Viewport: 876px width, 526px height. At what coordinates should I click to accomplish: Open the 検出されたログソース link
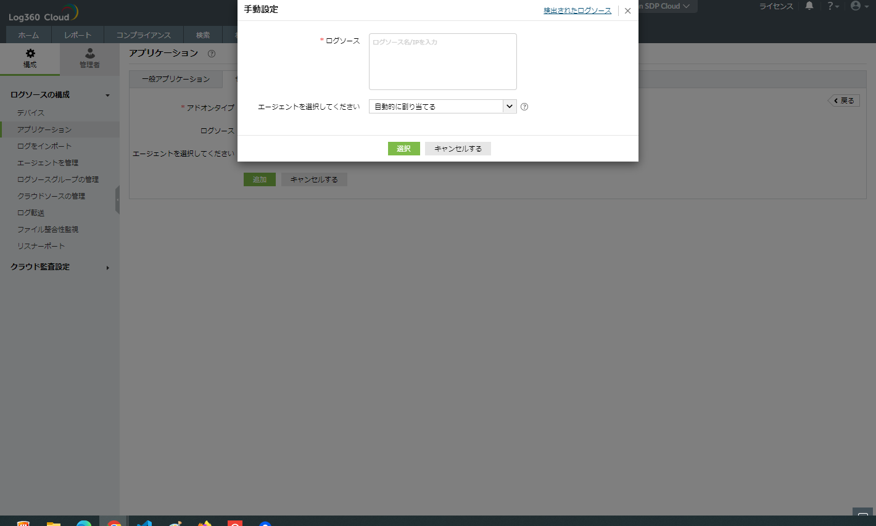577,10
